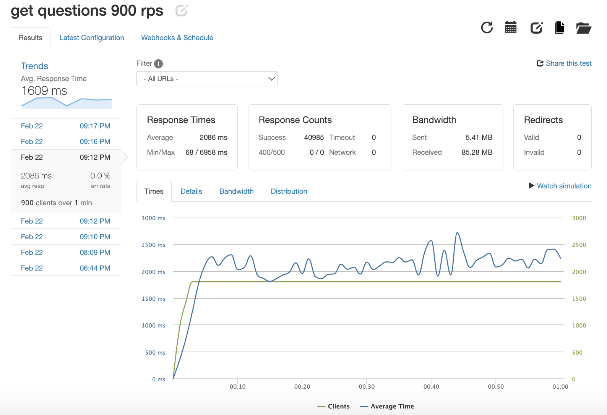Open the Feb 22 09:16 PM result

coord(66,142)
